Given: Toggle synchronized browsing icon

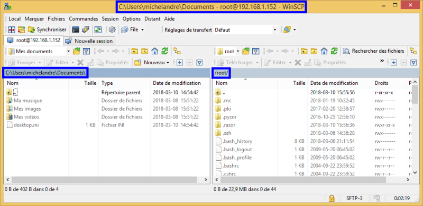Looking at the screenshot, I should coord(98,30).
